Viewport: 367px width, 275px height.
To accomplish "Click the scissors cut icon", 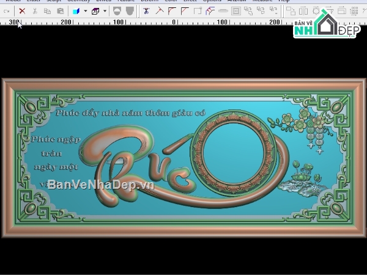I will tap(35, 11).
